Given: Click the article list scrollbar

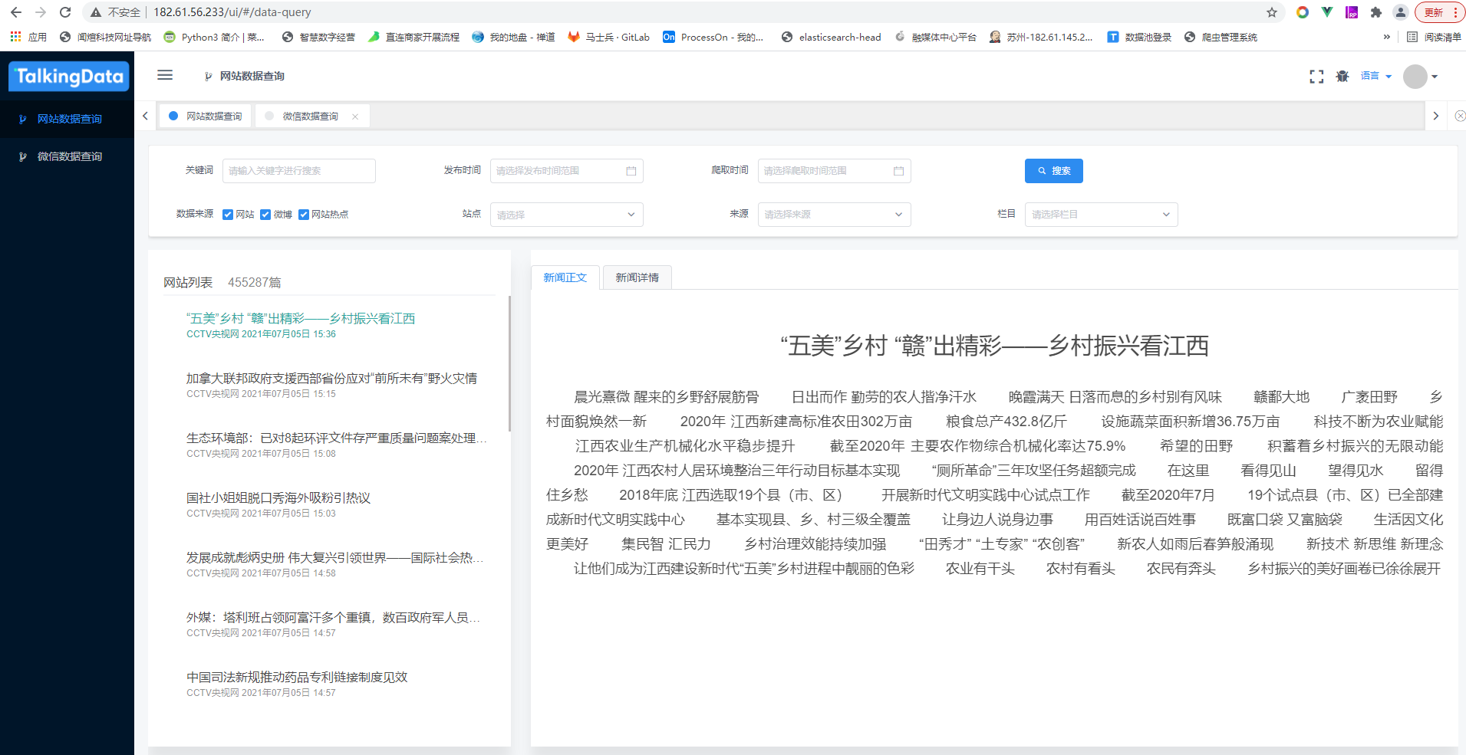Looking at the screenshot, I should point(509,364).
